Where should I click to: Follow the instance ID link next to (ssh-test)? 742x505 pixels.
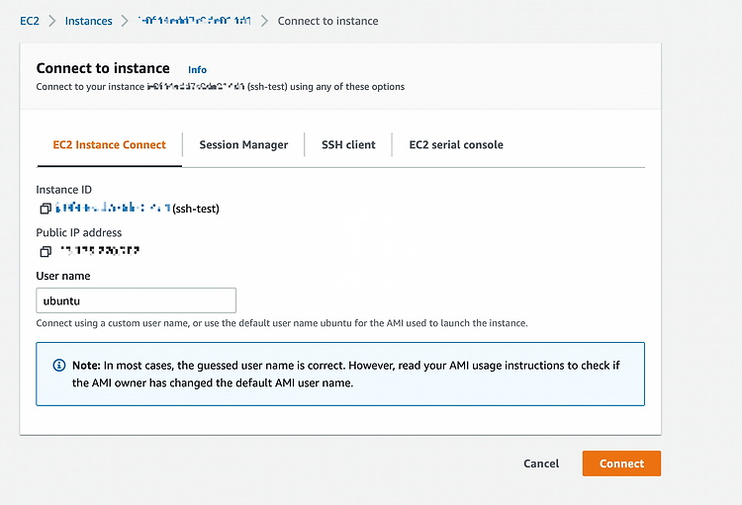click(113, 209)
